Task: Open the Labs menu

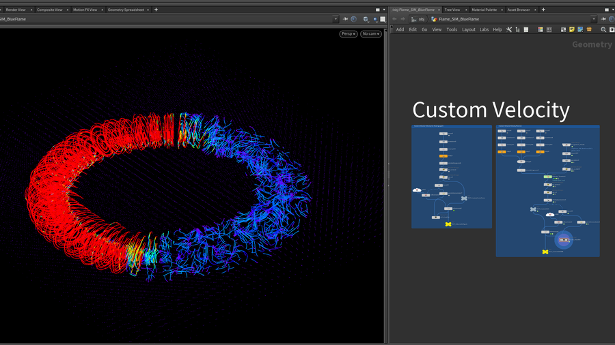Action: tap(484, 29)
